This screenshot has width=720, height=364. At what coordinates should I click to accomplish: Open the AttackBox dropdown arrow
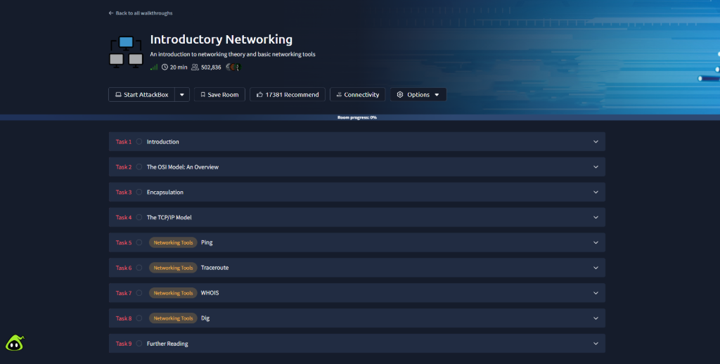coord(182,95)
